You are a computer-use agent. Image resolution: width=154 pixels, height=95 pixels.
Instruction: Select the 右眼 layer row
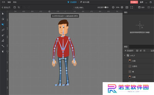tap(138, 77)
